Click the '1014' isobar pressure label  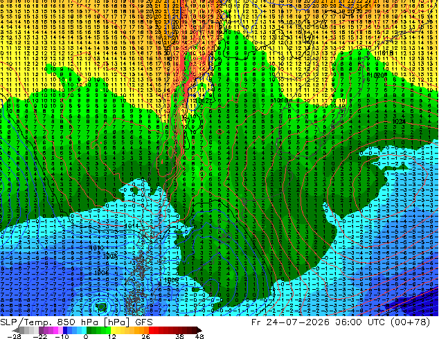(130, 226)
